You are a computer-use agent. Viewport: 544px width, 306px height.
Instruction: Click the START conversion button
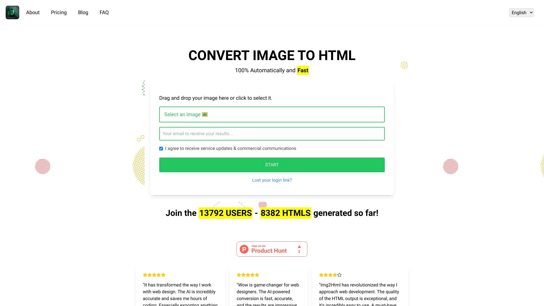272,165
